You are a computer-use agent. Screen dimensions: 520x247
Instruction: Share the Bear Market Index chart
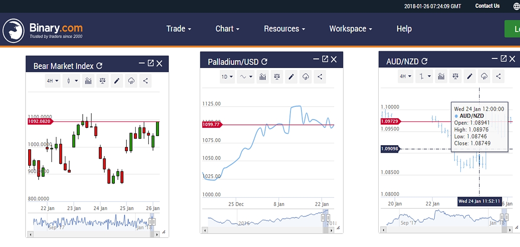pyautogui.click(x=145, y=81)
